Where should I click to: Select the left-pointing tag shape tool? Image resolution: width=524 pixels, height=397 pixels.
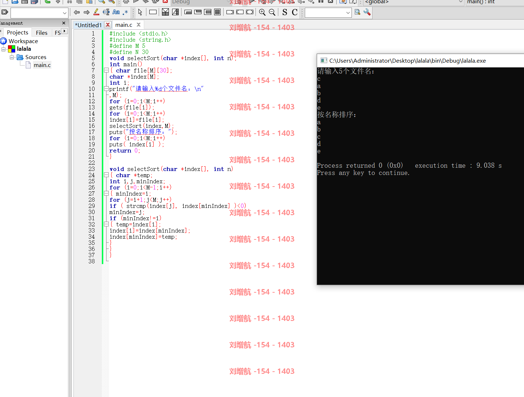tap(240, 12)
